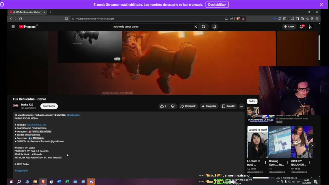Open the 16kfjaxpta Facebook link

36,138
